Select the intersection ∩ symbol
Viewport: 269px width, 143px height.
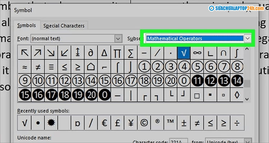click(x=223, y=53)
